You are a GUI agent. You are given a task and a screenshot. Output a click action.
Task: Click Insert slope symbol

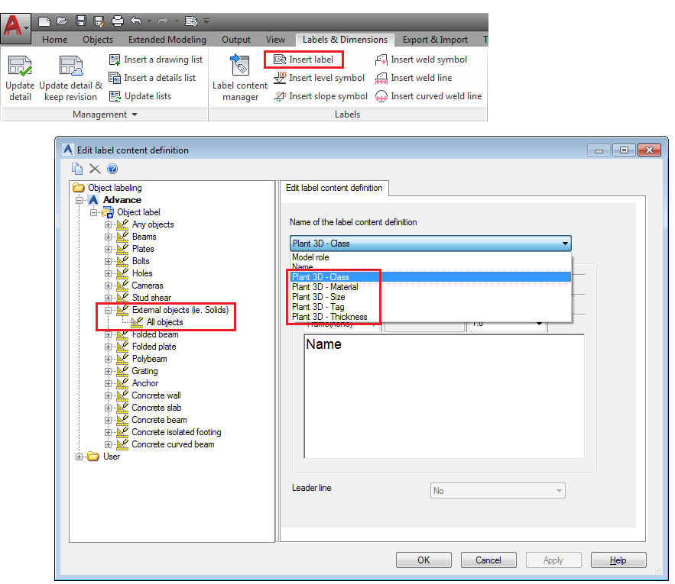tap(321, 96)
